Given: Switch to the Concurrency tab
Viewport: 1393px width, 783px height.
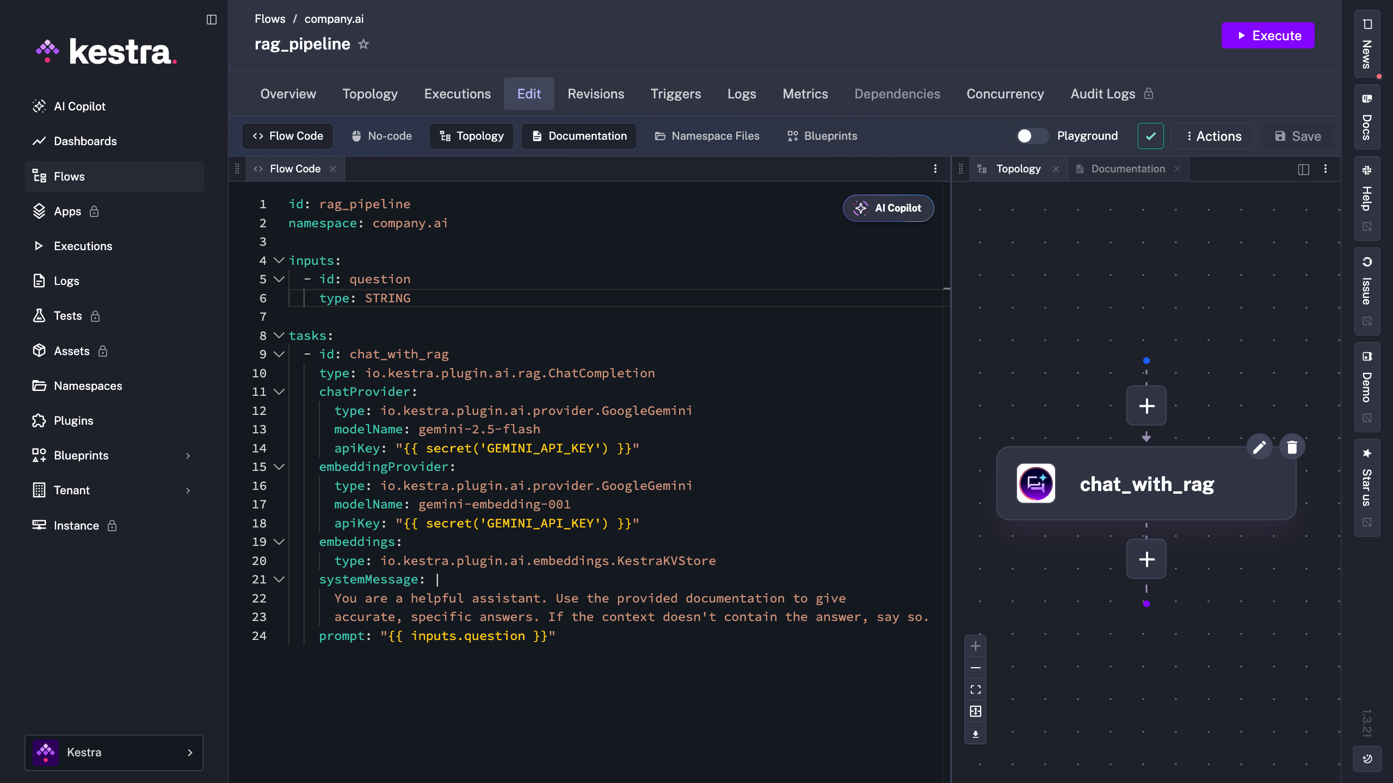Looking at the screenshot, I should coord(1005,94).
